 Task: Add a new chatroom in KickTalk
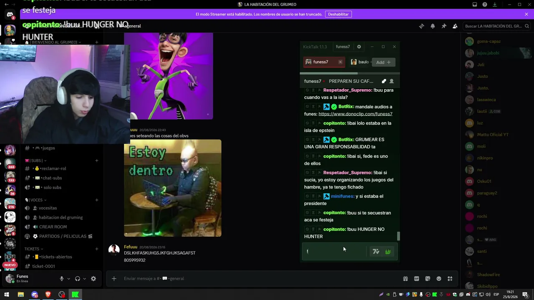[x=383, y=62]
